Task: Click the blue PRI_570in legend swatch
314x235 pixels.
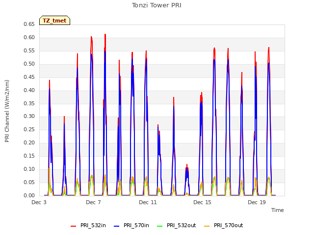Action: coord(116,226)
